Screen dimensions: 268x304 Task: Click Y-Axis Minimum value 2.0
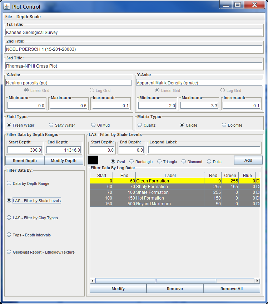(x=157, y=106)
